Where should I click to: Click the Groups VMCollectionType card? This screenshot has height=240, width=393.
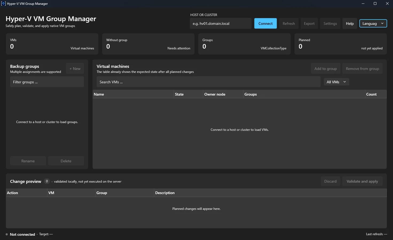[244, 44]
